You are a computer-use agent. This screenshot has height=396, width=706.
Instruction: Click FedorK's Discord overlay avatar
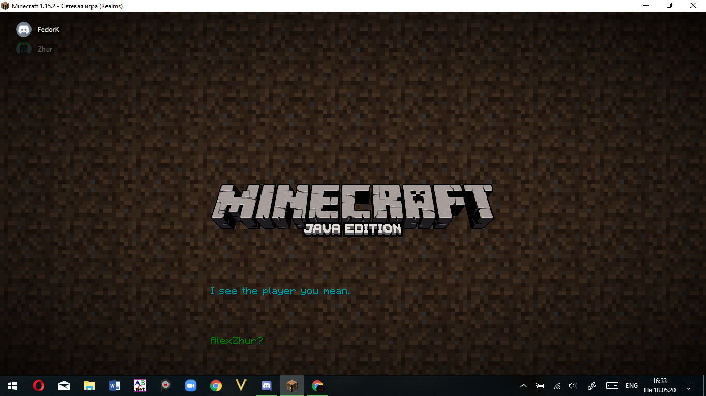click(x=24, y=30)
